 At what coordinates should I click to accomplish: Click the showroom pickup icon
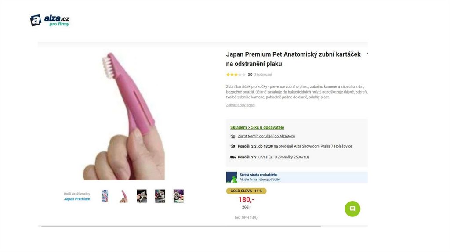pos(233,147)
